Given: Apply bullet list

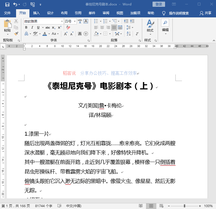Looking at the screenshot, I should point(96,21).
